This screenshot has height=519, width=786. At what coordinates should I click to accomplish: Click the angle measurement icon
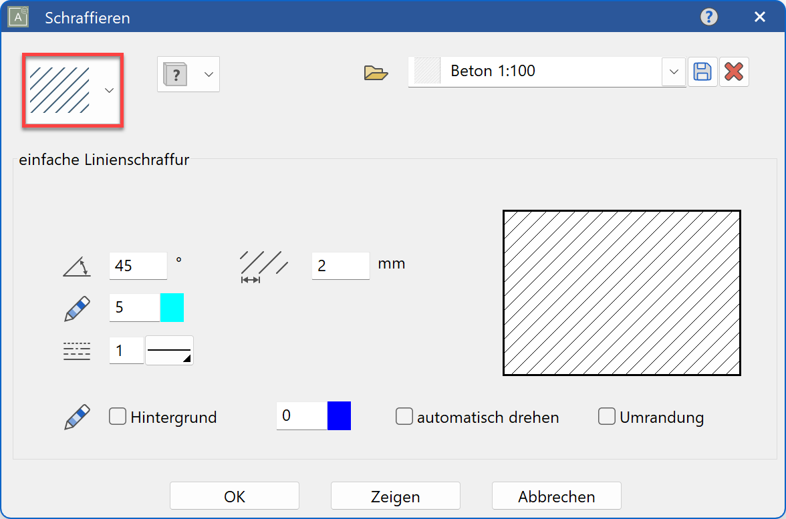pos(76,265)
